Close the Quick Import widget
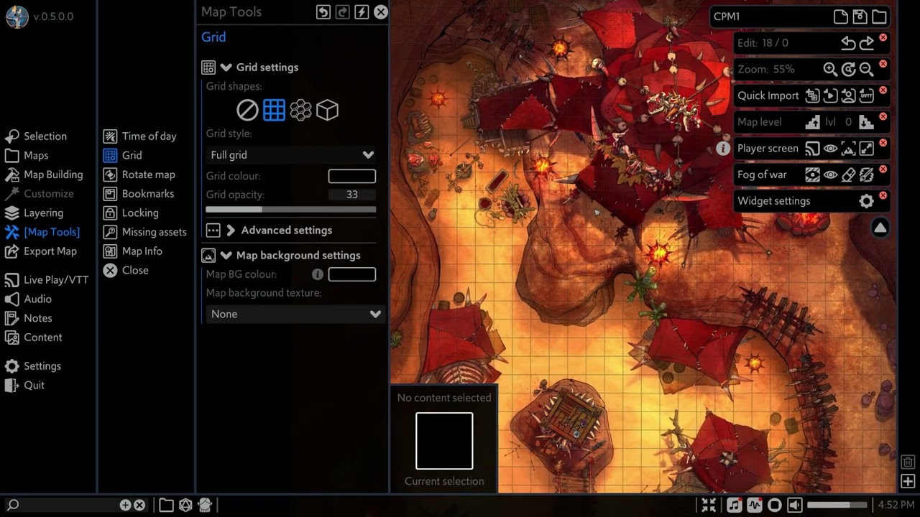 883,90
